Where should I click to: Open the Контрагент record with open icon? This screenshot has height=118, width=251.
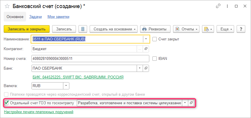click(x=146, y=49)
